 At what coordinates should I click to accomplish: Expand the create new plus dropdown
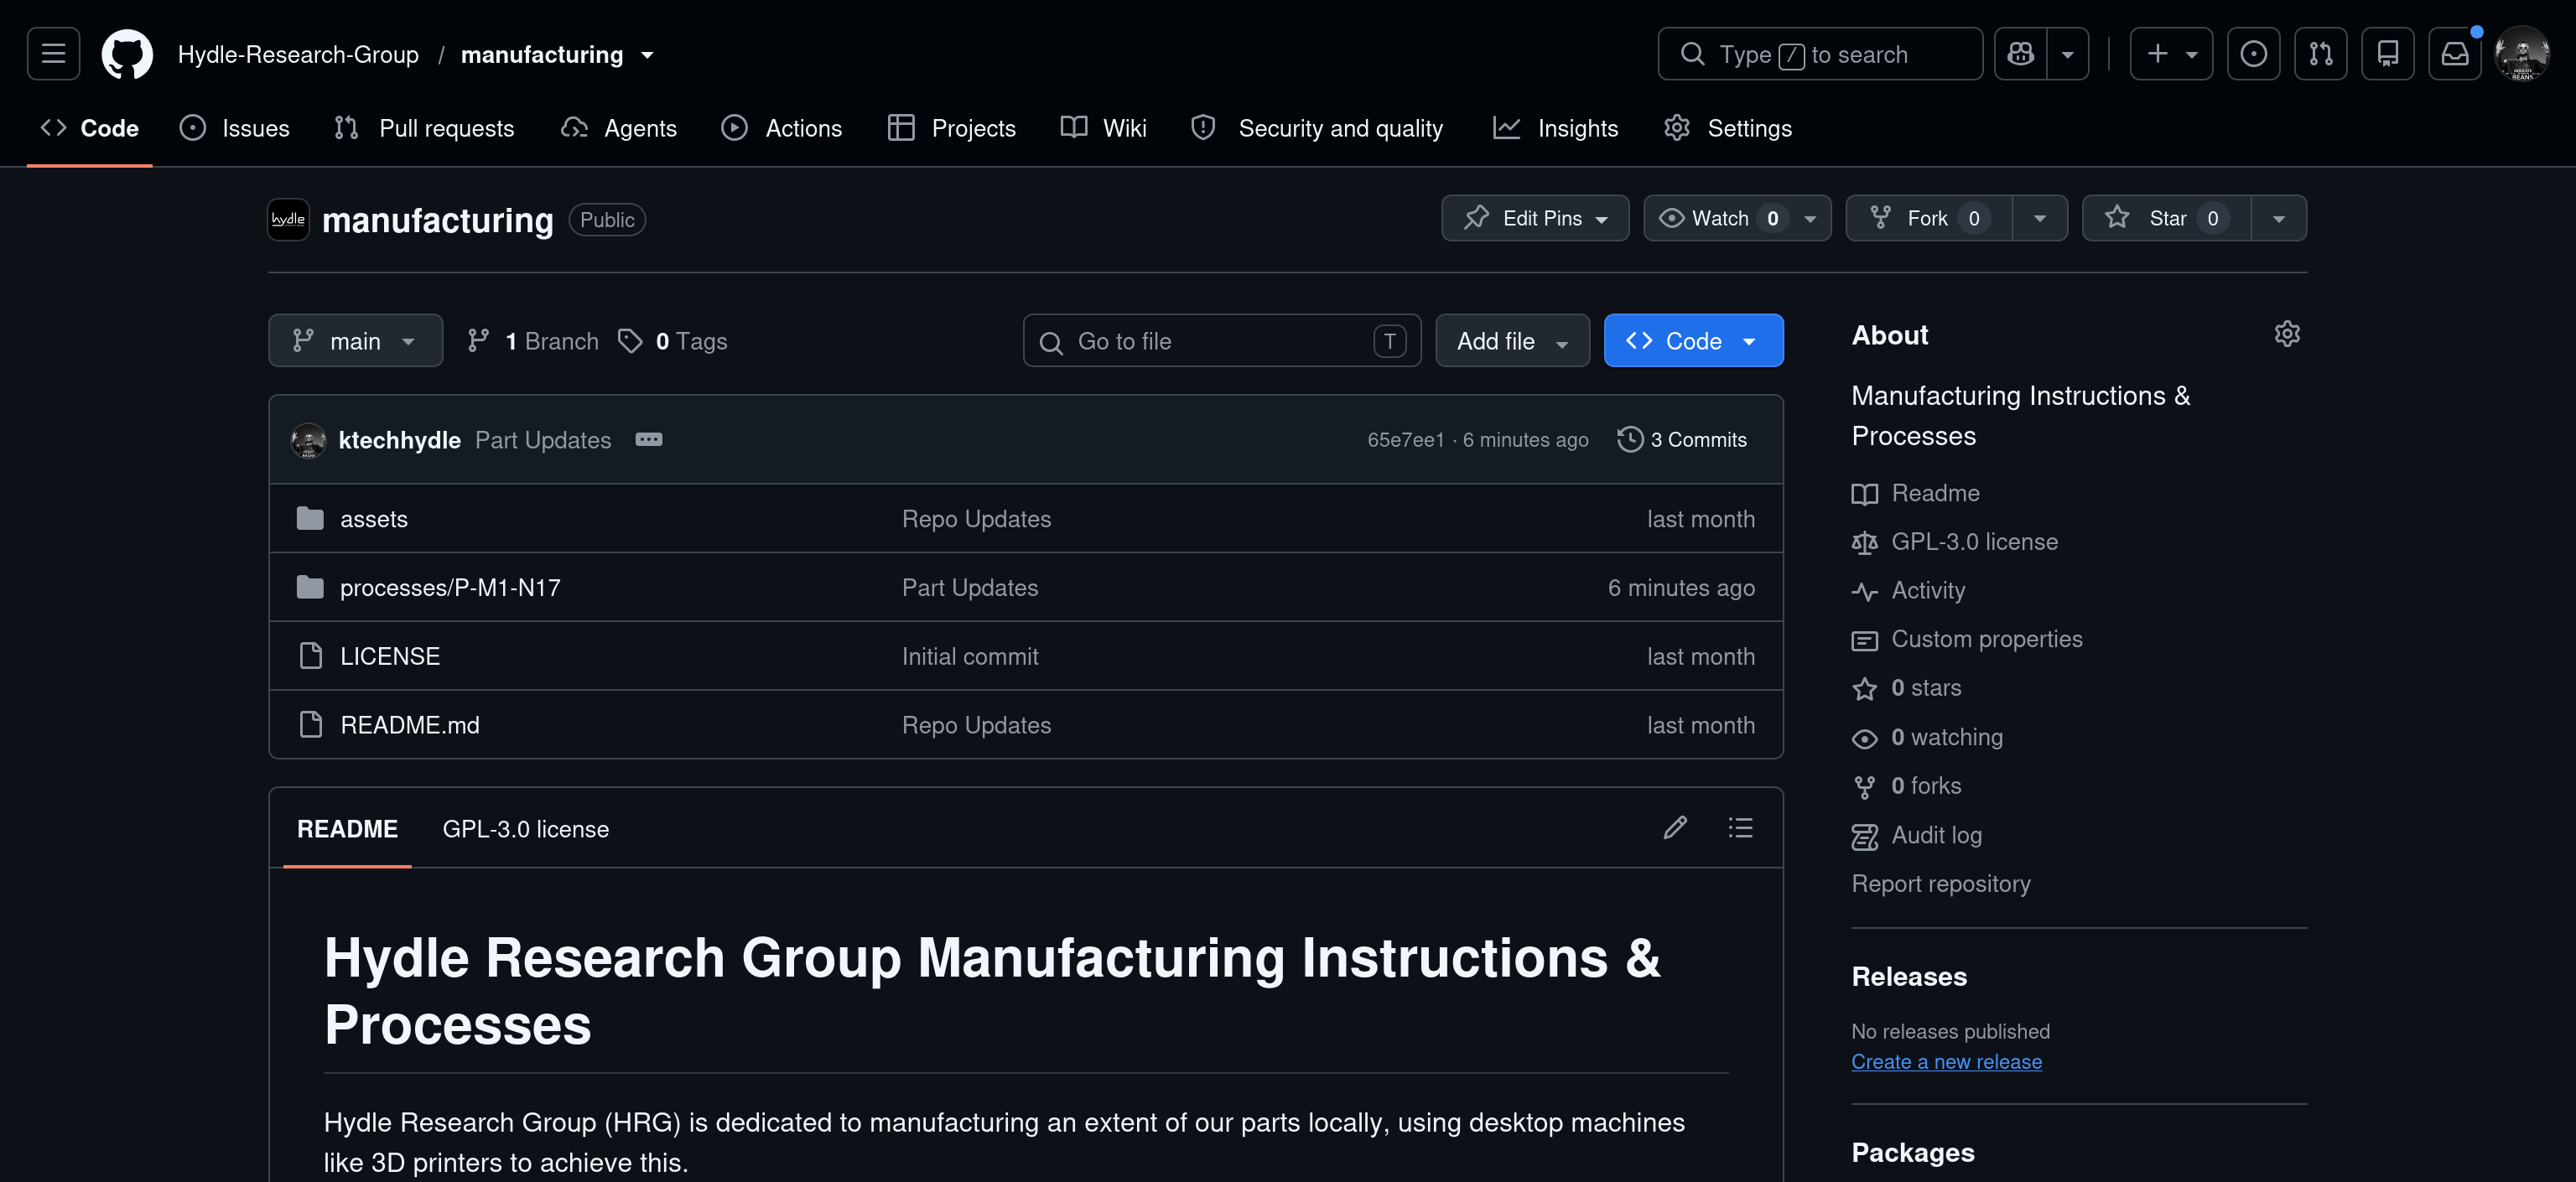[2171, 53]
